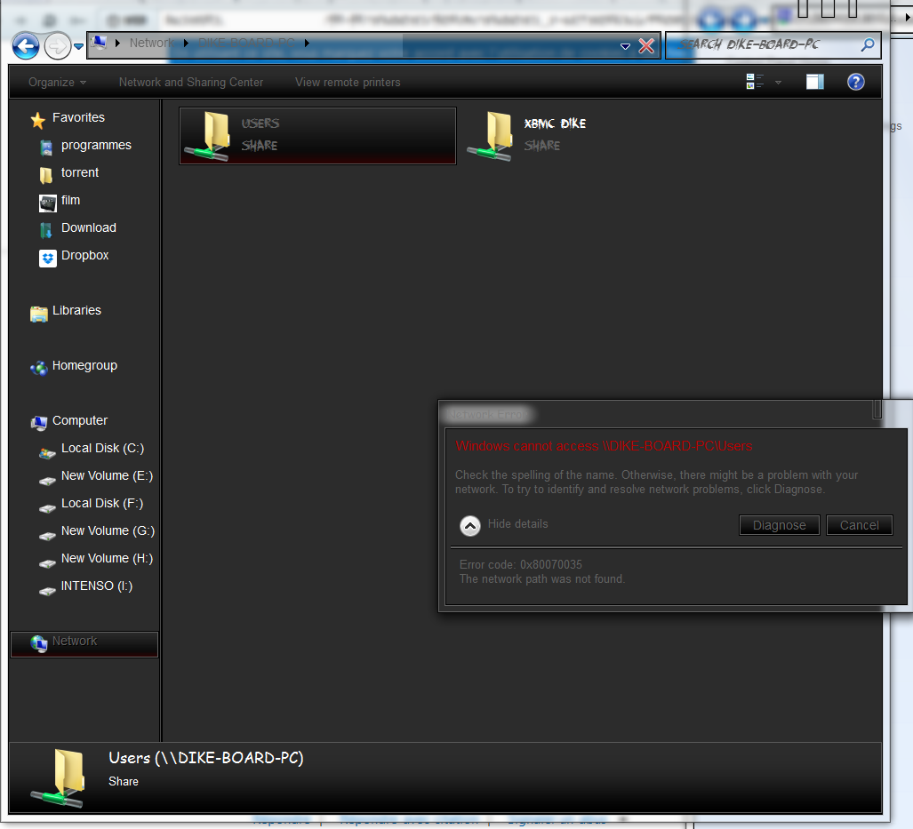Click the change view icon in toolbar
The image size is (913, 829).
click(755, 82)
